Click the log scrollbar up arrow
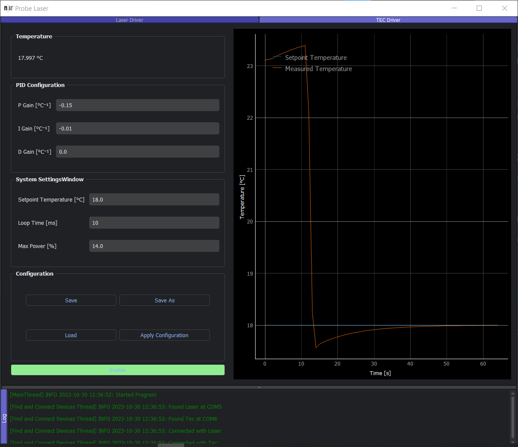518x447 pixels. [512, 393]
